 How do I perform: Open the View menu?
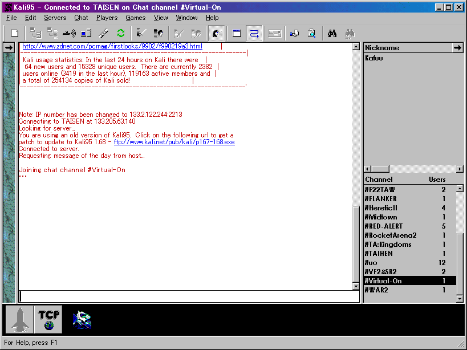point(161,18)
